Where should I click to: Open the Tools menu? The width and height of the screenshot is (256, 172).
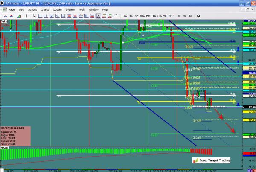pyautogui.click(x=82, y=9)
